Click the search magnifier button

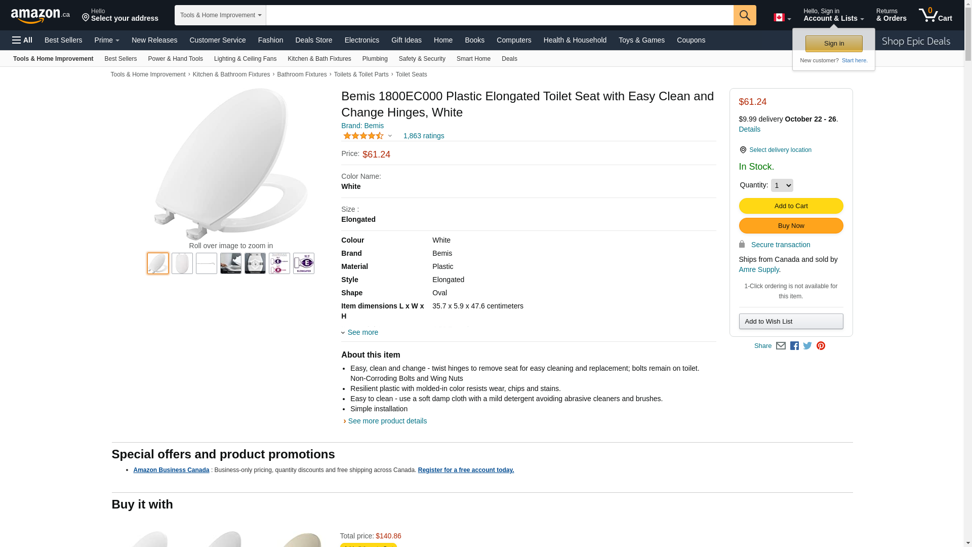point(745,15)
